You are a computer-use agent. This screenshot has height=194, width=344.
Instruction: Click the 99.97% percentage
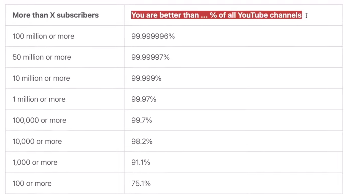144,99
